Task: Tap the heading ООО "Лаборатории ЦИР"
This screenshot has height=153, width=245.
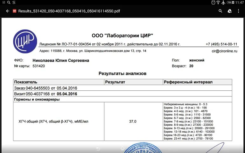Action: click(x=122, y=36)
